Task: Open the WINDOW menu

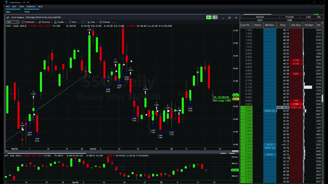Action: [31, 7]
